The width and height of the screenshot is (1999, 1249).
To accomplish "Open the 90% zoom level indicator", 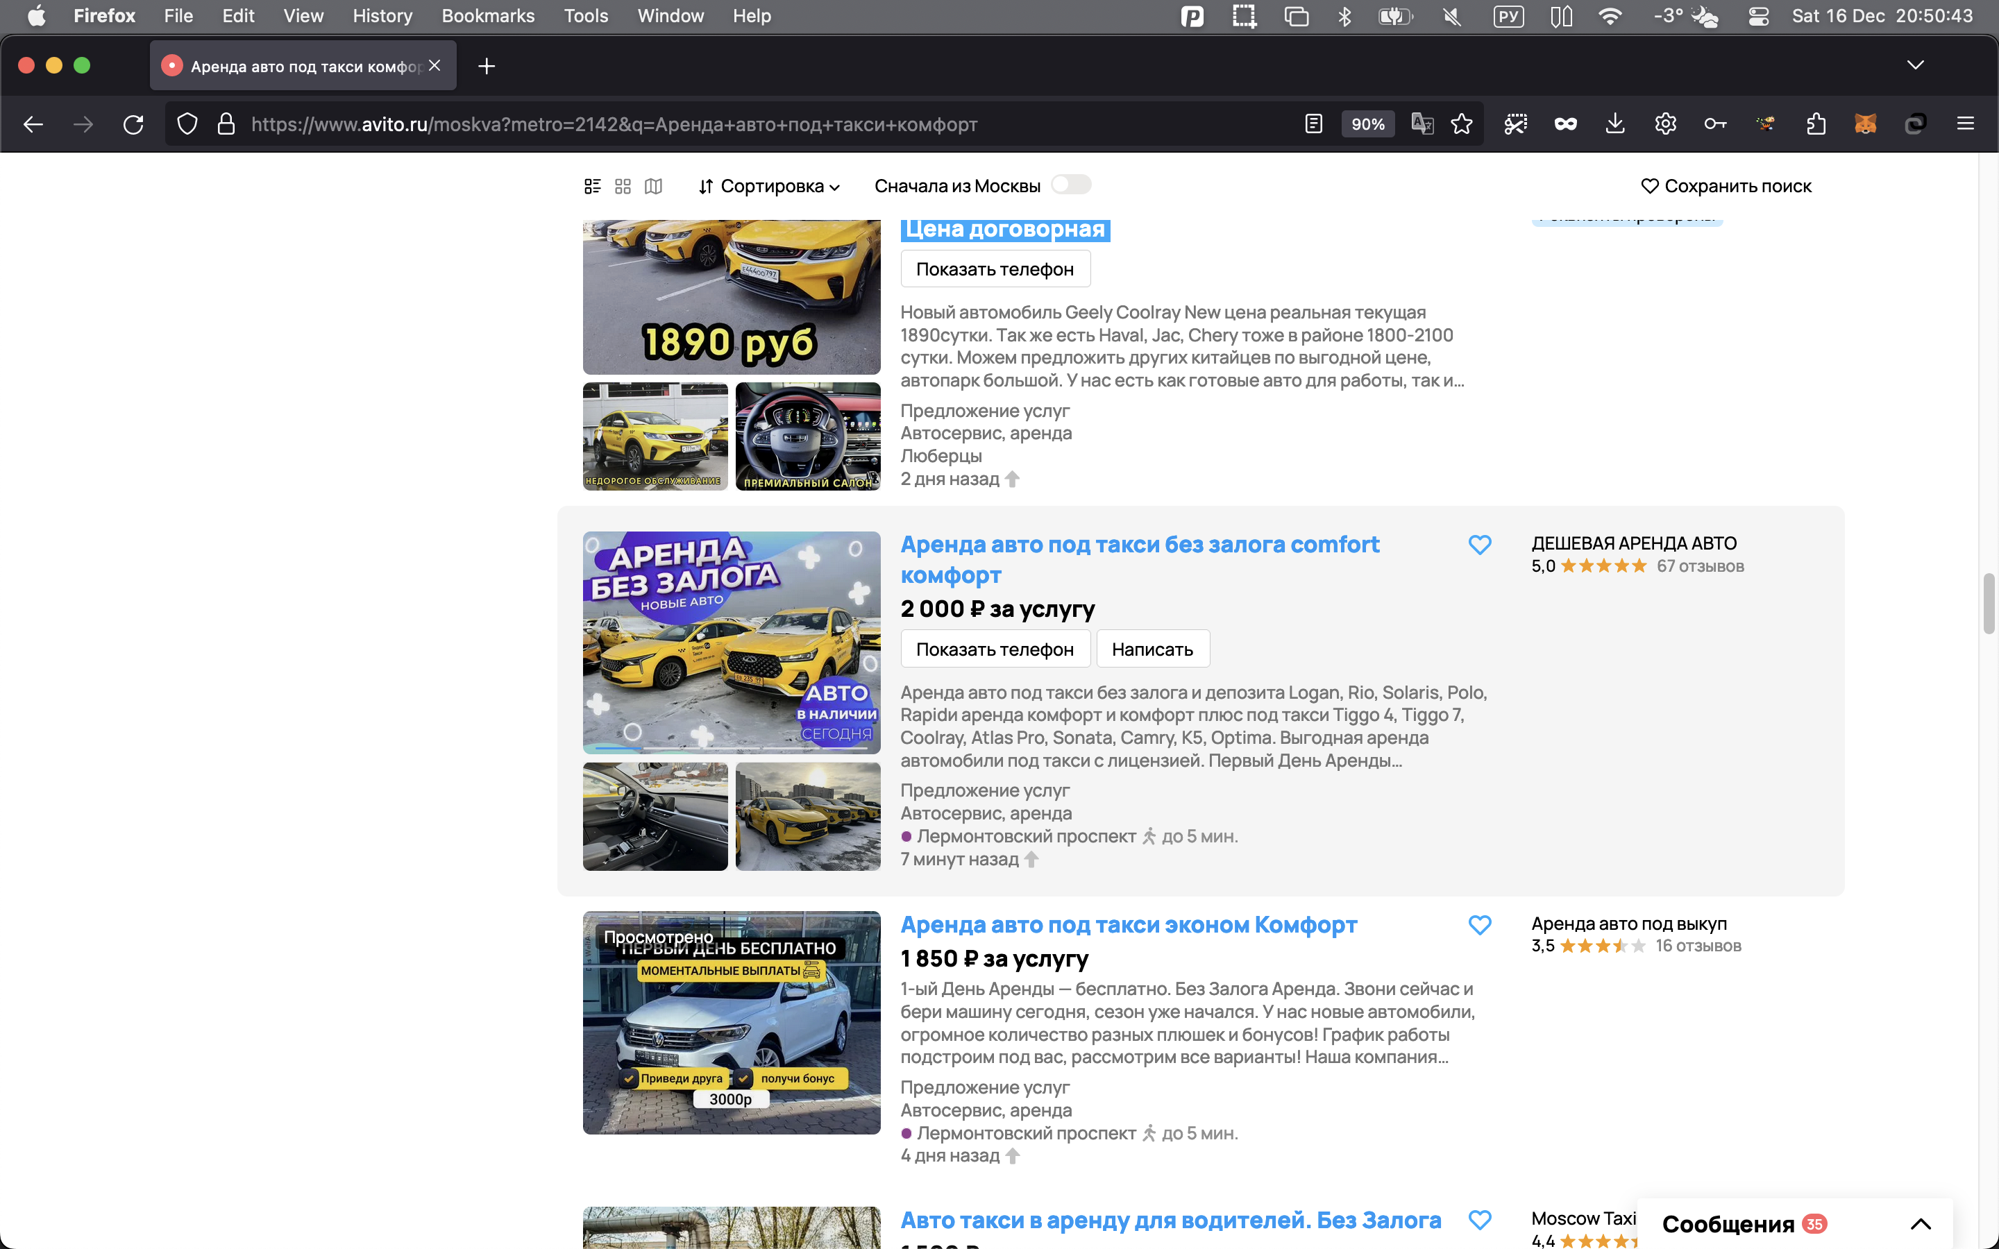I will (1368, 124).
